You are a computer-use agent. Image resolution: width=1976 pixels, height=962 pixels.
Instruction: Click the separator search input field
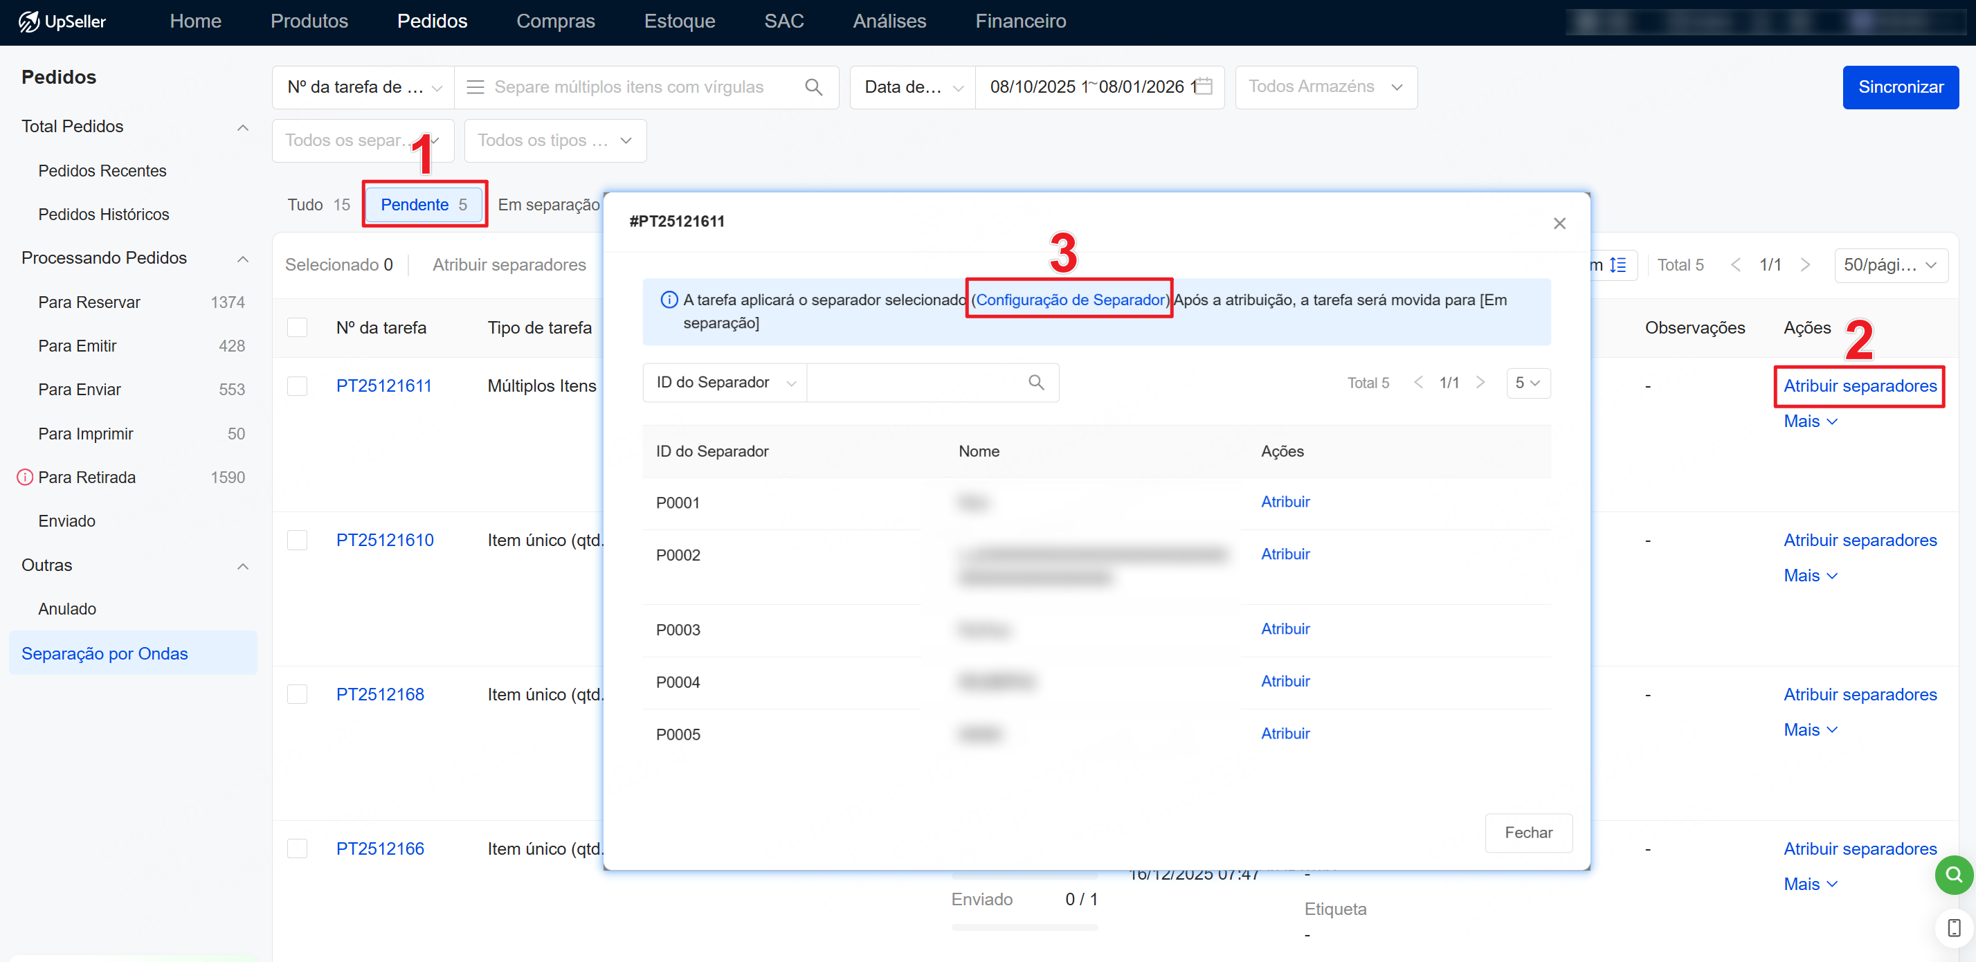pyautogui.click(x=916, y=383)
